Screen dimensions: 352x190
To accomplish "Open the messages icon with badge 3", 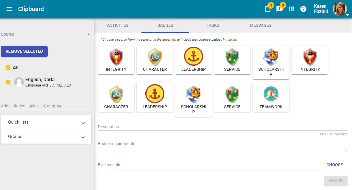I will [x=280, y=9].
